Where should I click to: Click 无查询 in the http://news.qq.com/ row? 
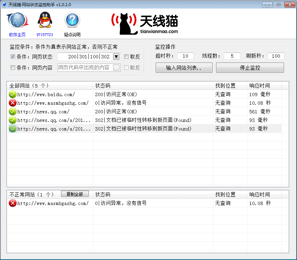pyautogui.click(x=223, y=112)
